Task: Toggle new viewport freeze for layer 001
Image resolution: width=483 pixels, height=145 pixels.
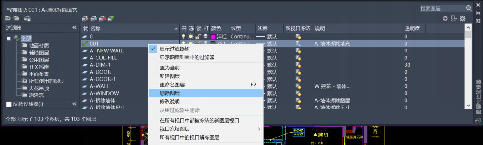Action: (298, 44)
